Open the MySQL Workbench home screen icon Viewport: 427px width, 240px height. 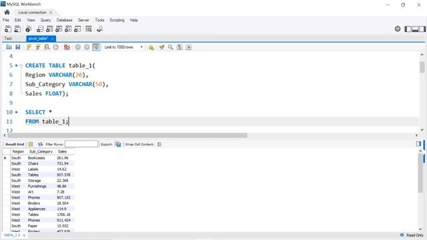tap(7, 12)
